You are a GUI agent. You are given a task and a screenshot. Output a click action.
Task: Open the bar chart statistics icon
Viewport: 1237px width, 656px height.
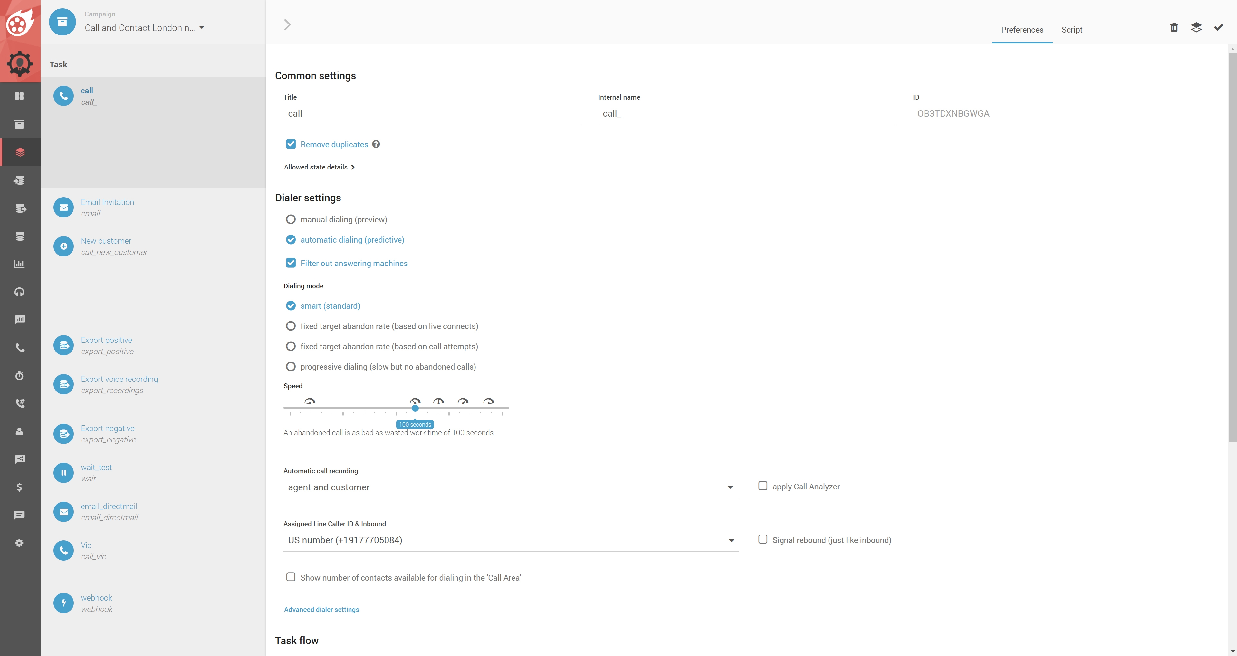point(19,264)
